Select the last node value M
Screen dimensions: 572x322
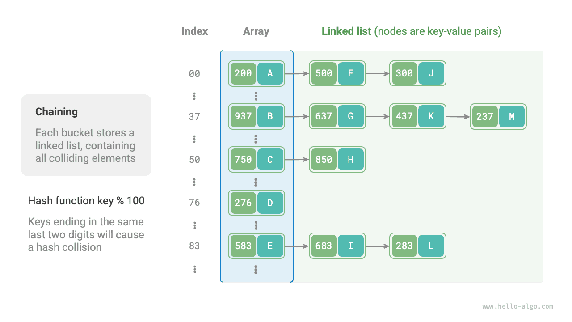click(512, 117)
